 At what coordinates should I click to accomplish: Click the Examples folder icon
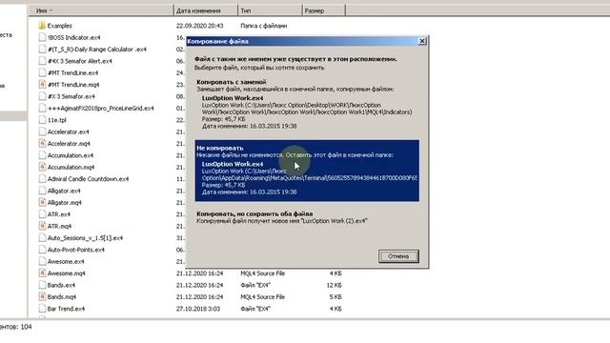42,26
